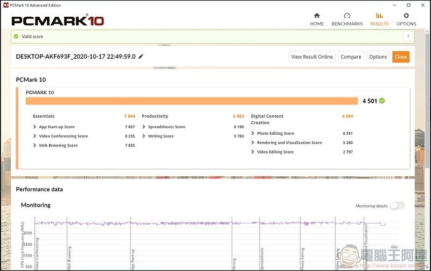Viewport: 431px width, 271px height.
Task: Expand Photo Editing Score details
Action: tap(253, 134)
